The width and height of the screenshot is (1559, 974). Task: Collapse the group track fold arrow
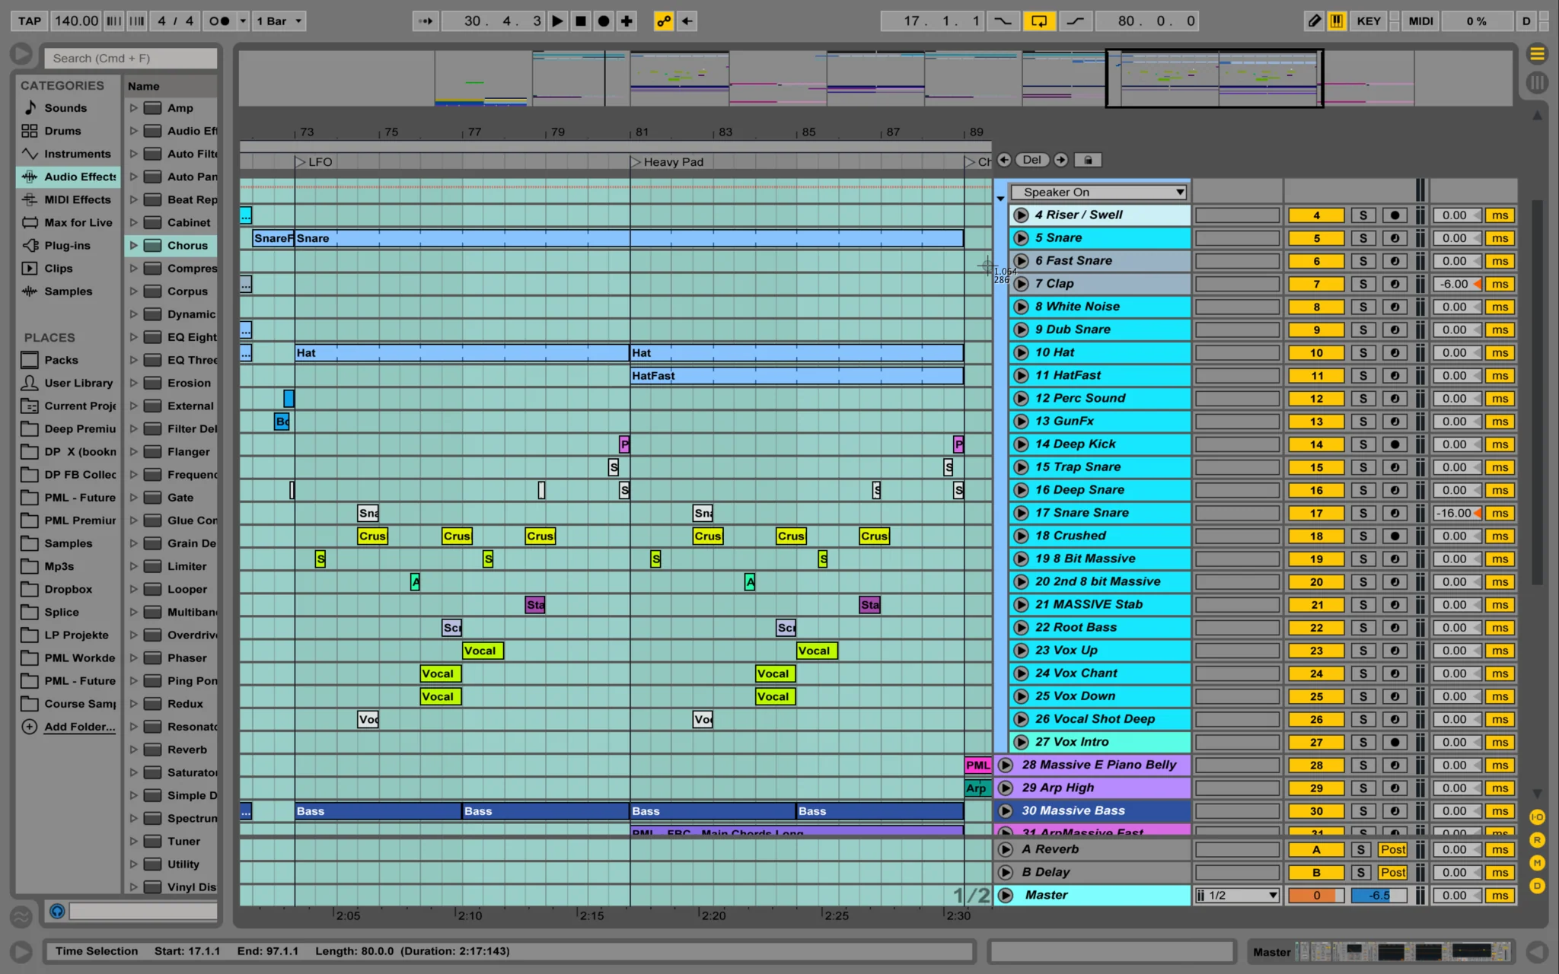[1000, 198]
